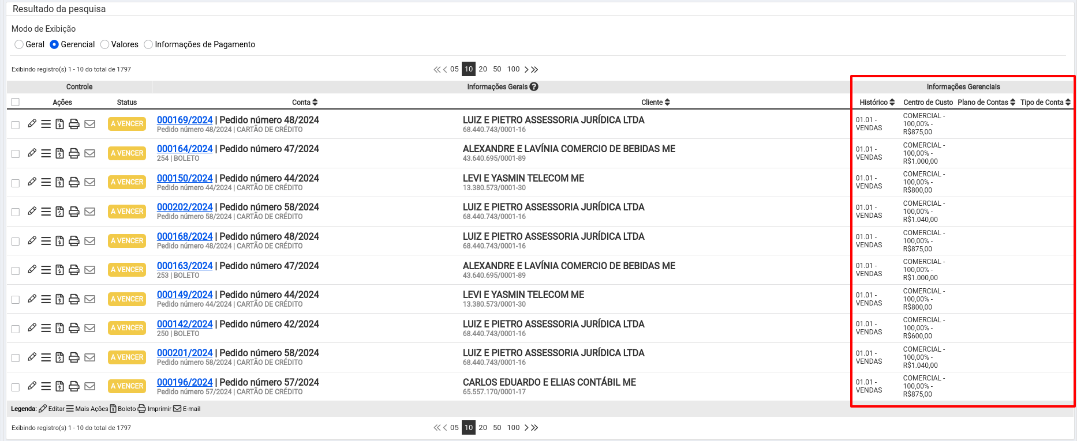Check the row checkbox for 000169/2024
The width and height of the screenshot is (1077, 441).
[16, 125]
